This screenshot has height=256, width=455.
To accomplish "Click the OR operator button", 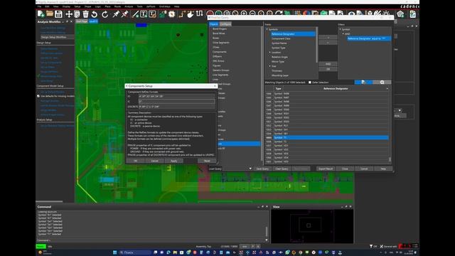I will 328,69.
